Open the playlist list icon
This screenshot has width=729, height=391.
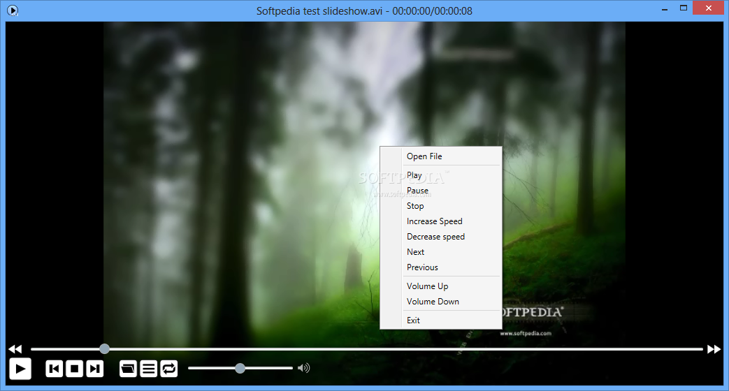[x=148, y=369]
